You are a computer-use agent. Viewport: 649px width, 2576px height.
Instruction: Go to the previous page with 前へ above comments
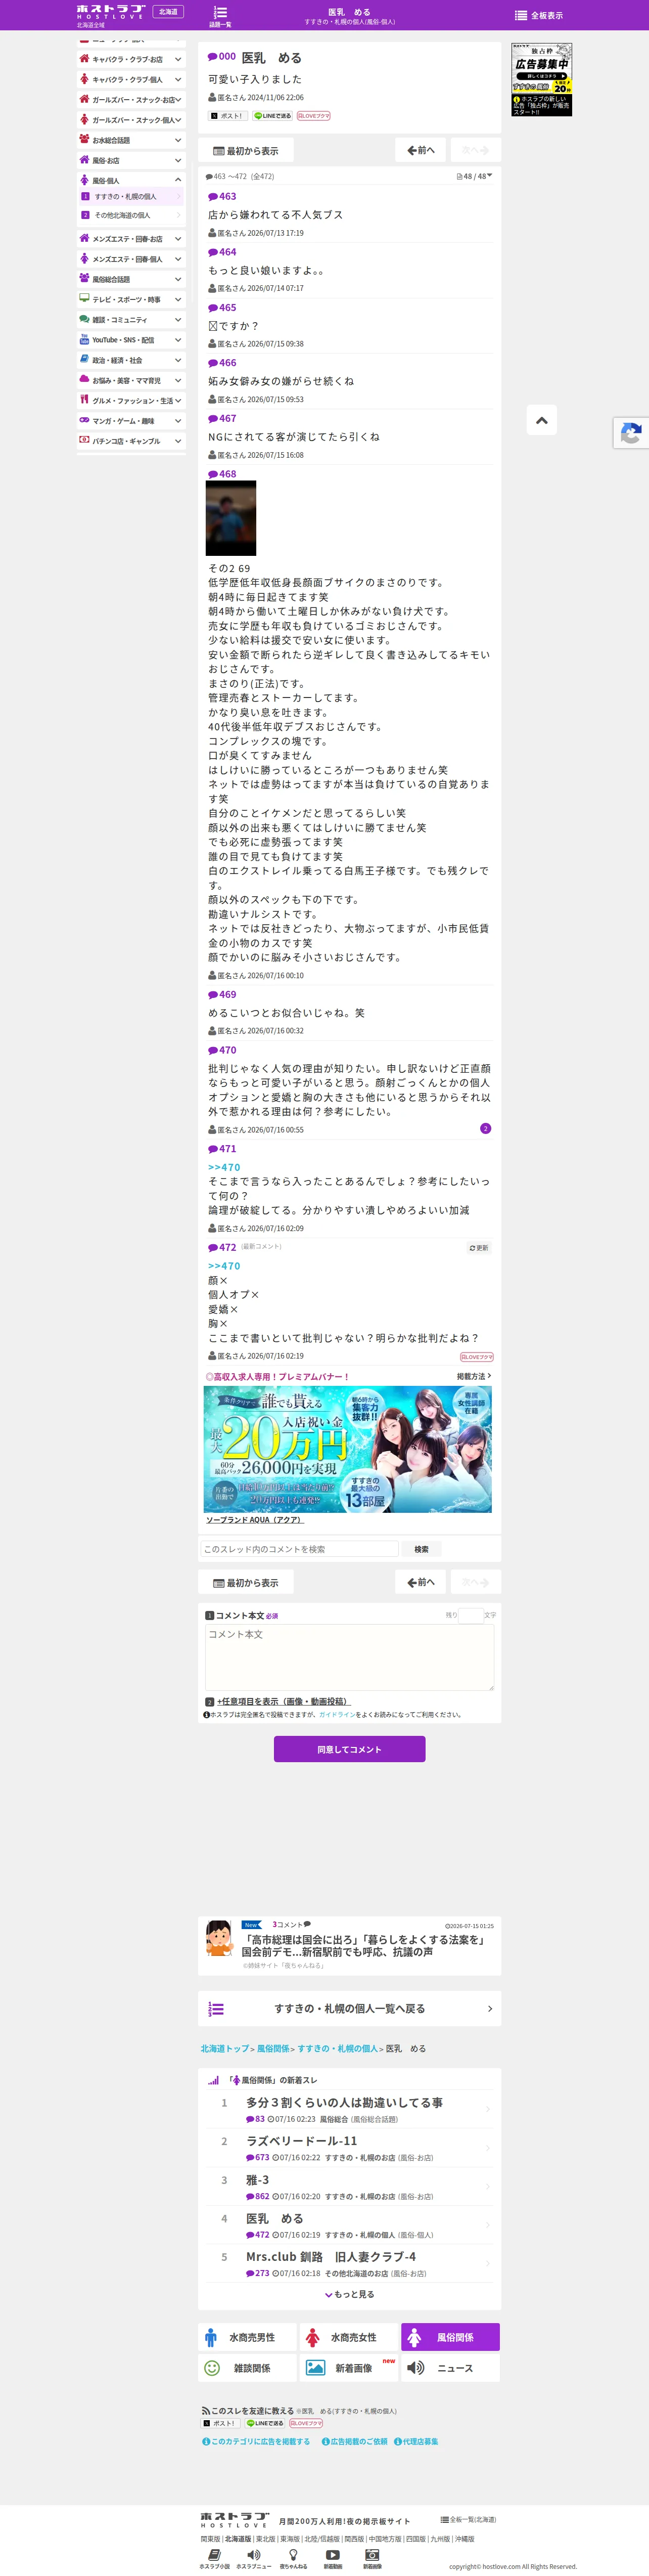point(421,151)
